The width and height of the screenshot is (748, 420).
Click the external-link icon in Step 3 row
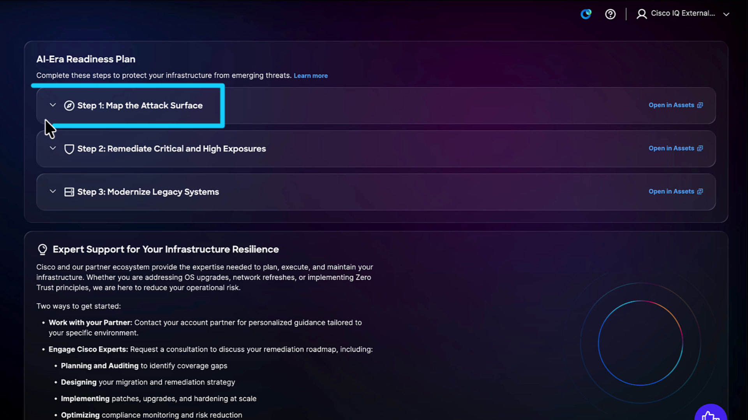click(x=700, y=191)
